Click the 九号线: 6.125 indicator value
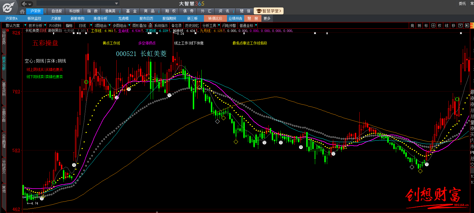Screen dimensions: 474x213 (211, 31)
